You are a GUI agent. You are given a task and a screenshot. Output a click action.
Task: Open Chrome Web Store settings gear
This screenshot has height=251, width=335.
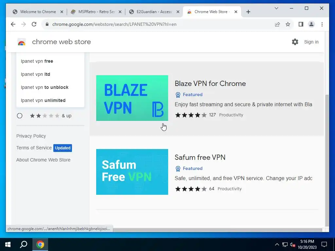295,42
